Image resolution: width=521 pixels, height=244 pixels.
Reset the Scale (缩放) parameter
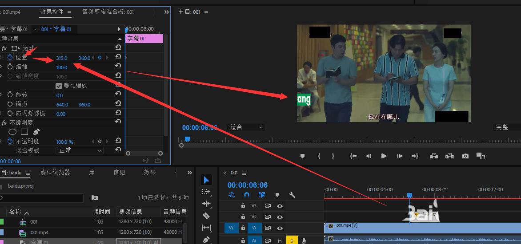(x=118, y=66)
